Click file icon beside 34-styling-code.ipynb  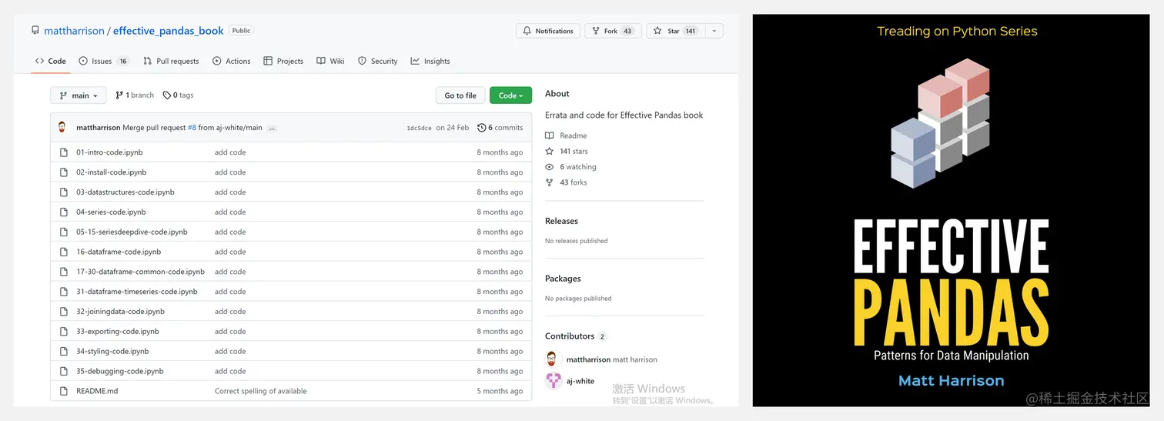(x=64, y=351)
